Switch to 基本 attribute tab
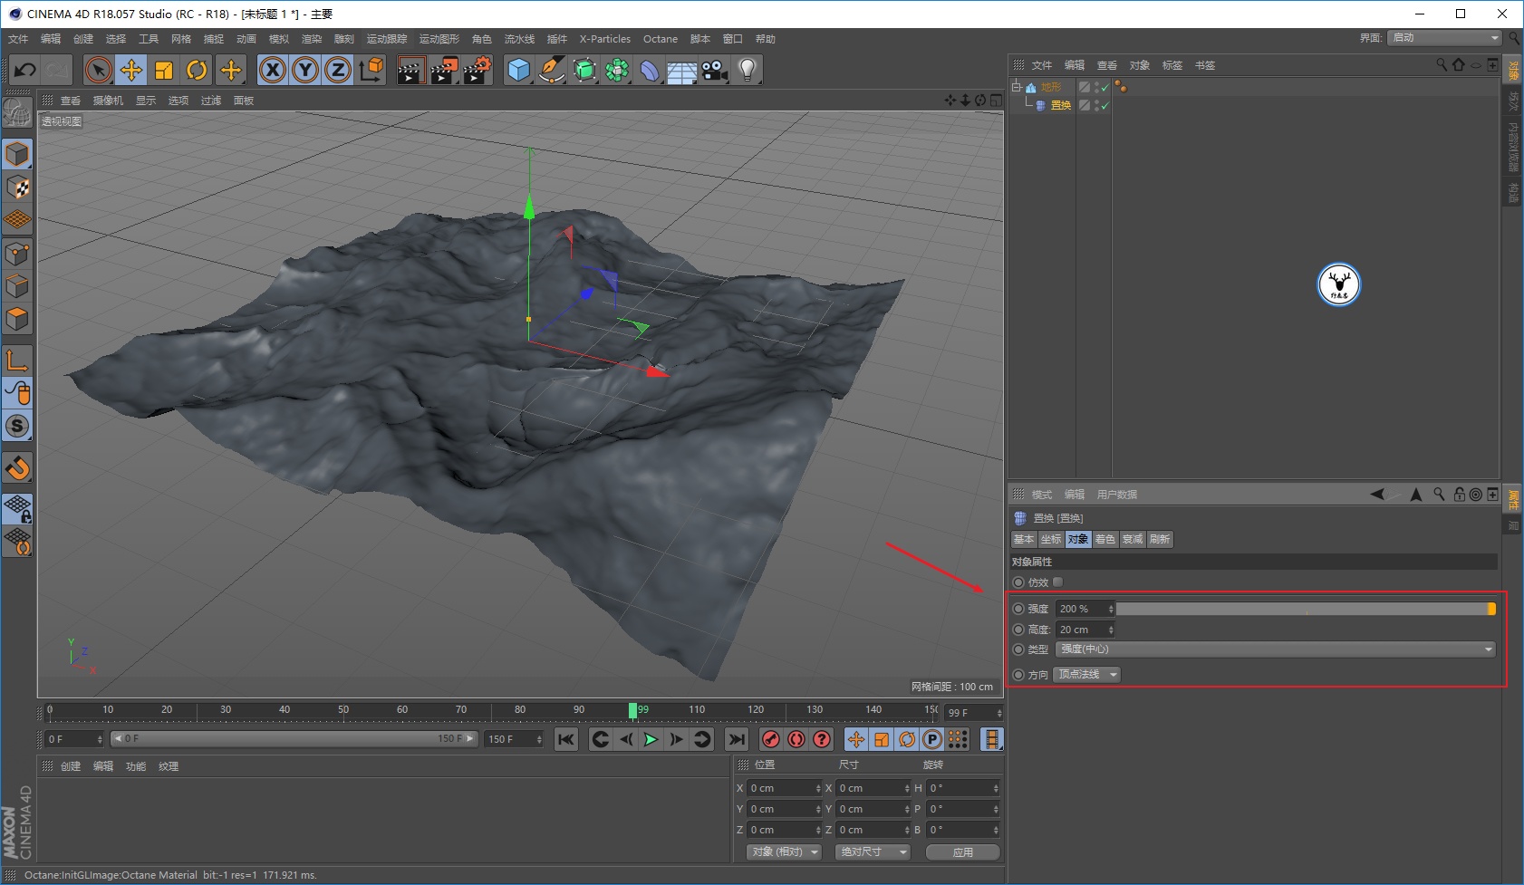Screen dimensions: 1524x885 1024,539
